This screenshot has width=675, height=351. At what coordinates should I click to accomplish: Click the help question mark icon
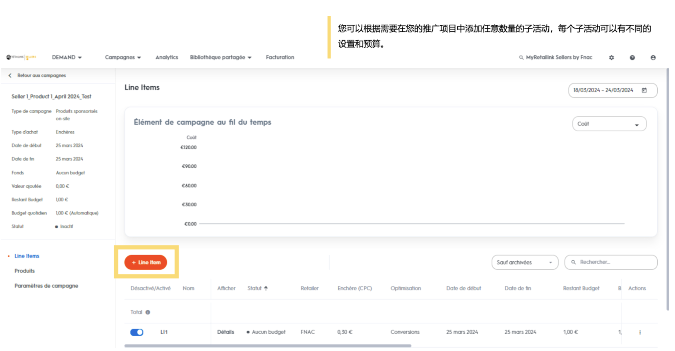632,57
